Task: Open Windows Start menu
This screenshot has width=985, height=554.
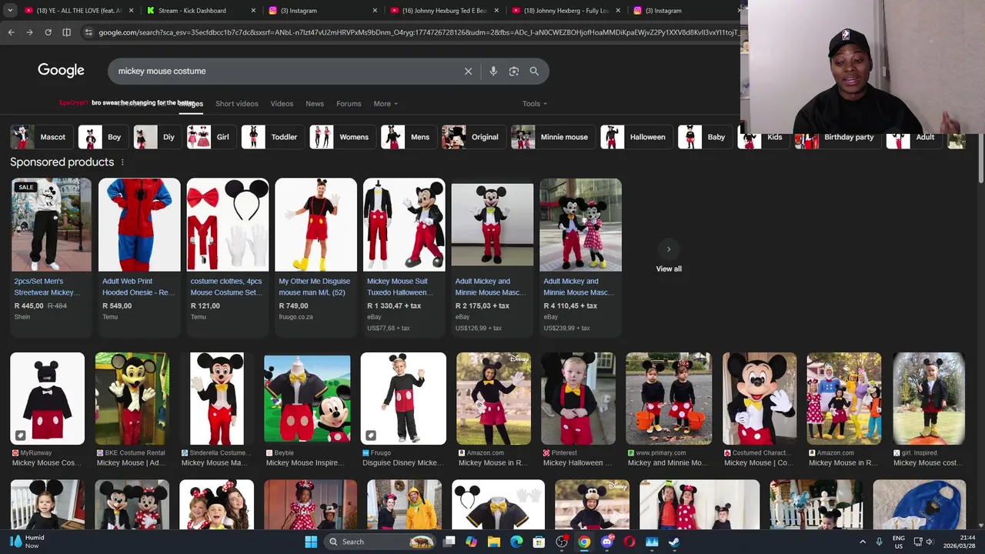Action: (311, 542)
